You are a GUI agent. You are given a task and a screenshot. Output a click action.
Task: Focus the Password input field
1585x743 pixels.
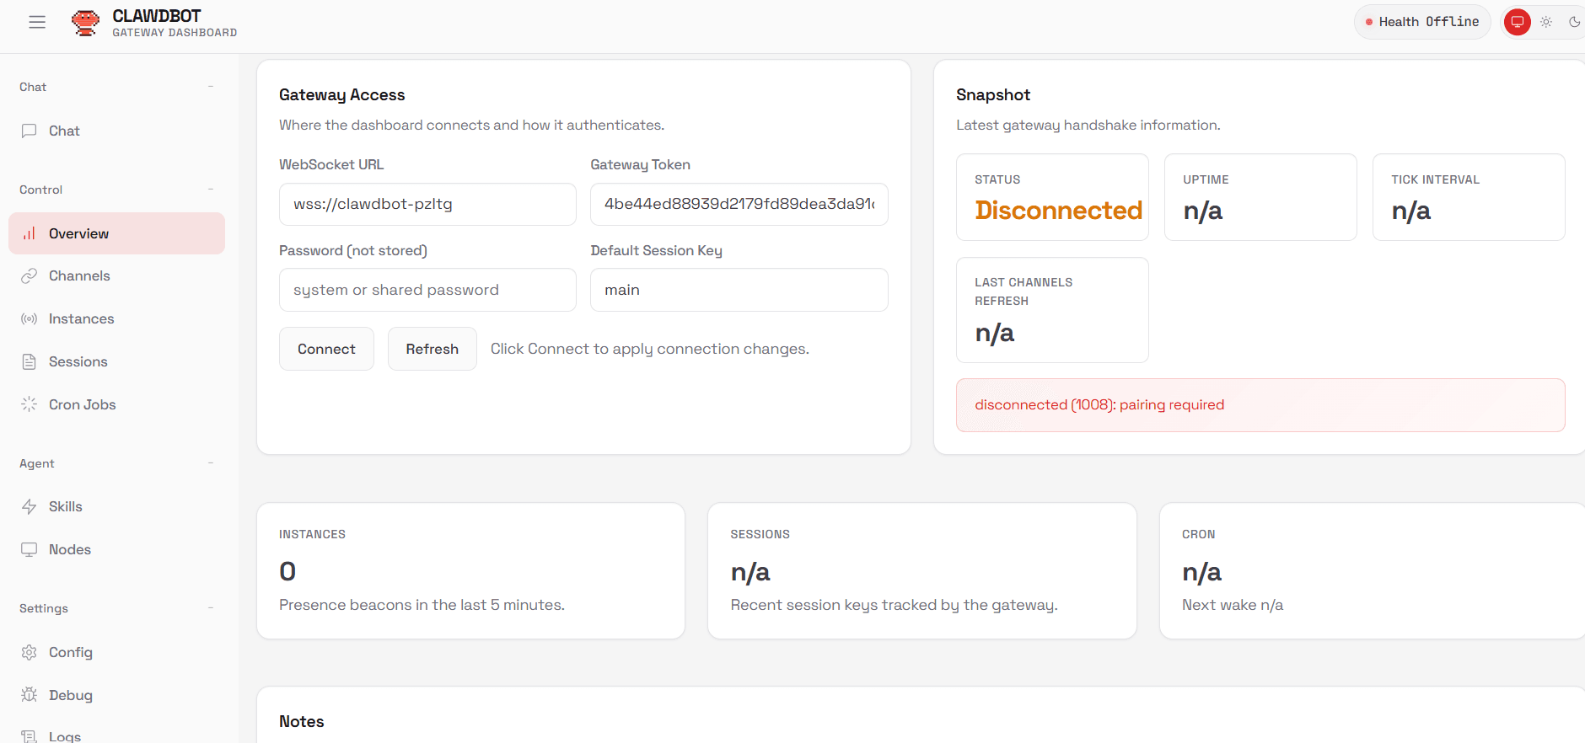click(x=427, y=290)
